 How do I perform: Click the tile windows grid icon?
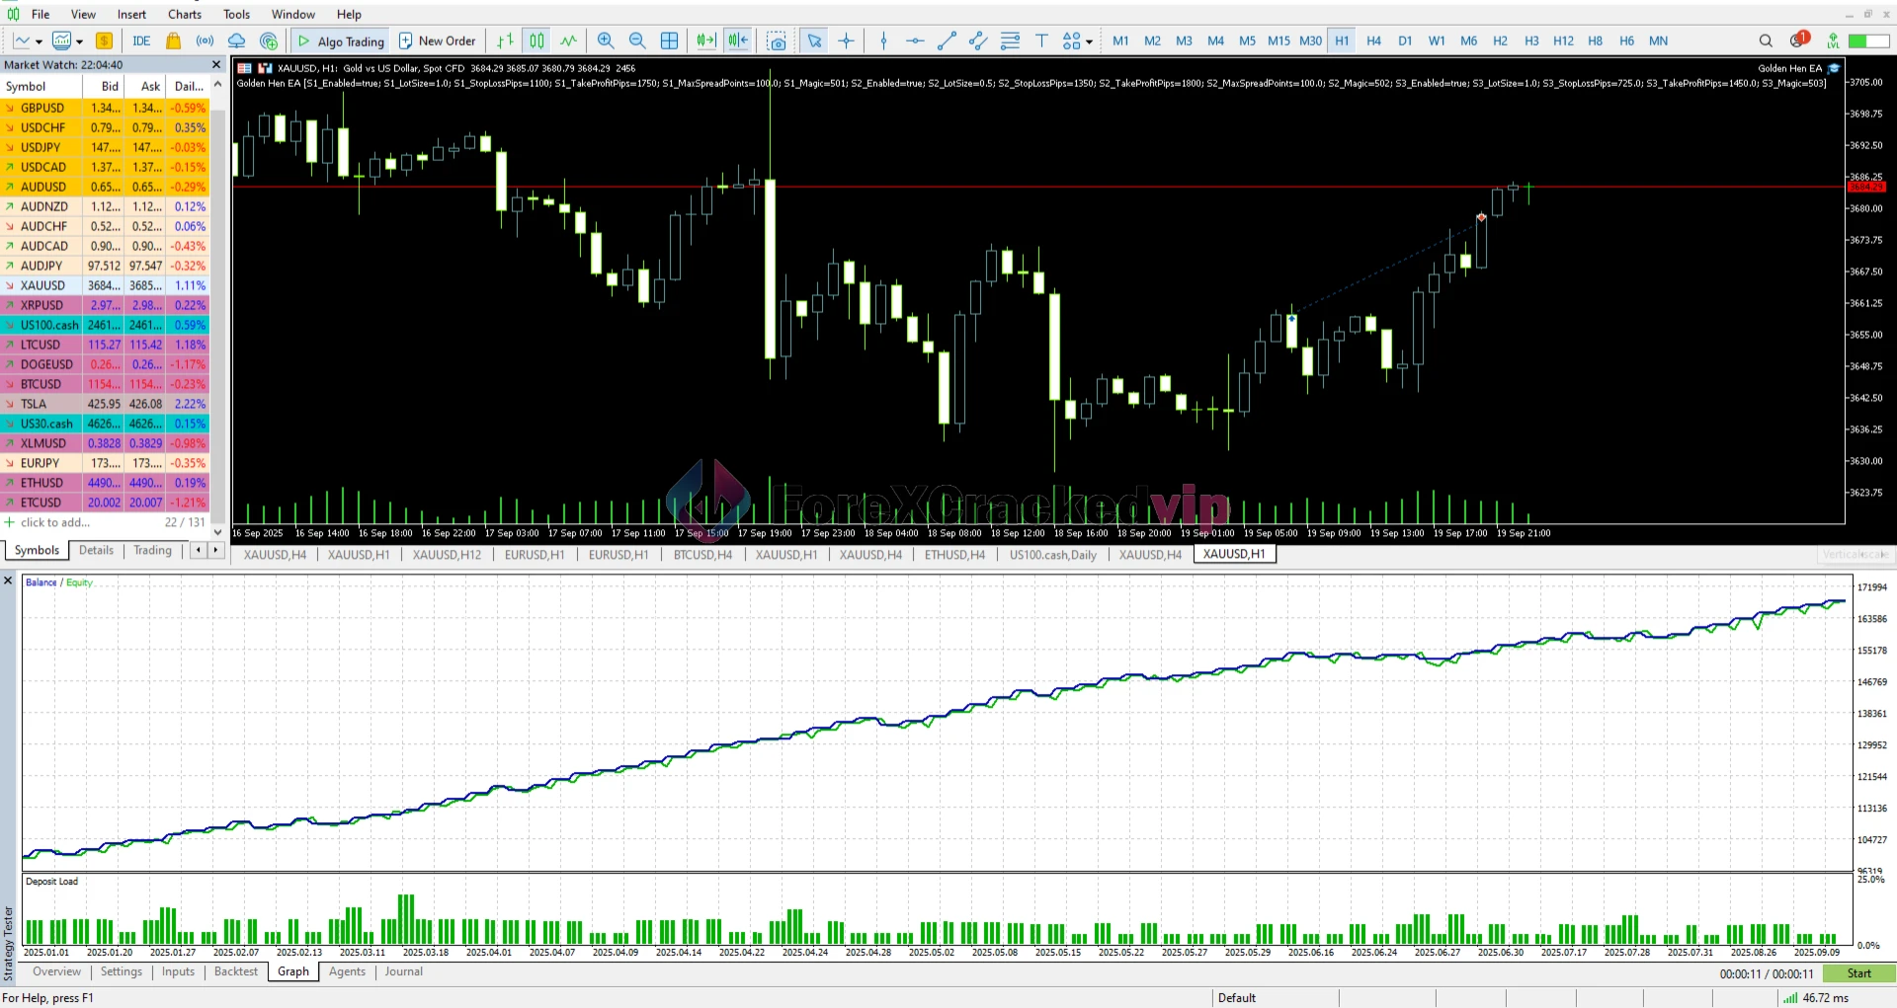pos(669,40)
